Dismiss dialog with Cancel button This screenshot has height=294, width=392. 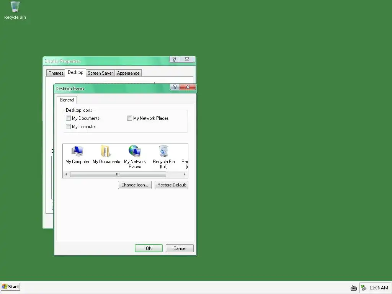click(x=180, y=248)
